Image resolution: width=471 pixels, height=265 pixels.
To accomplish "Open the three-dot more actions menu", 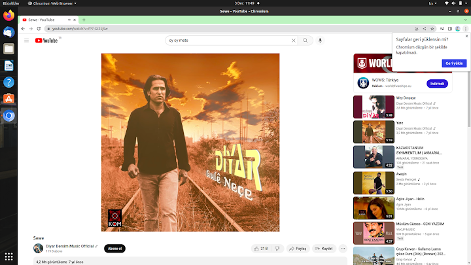I will tap(343, 249).
